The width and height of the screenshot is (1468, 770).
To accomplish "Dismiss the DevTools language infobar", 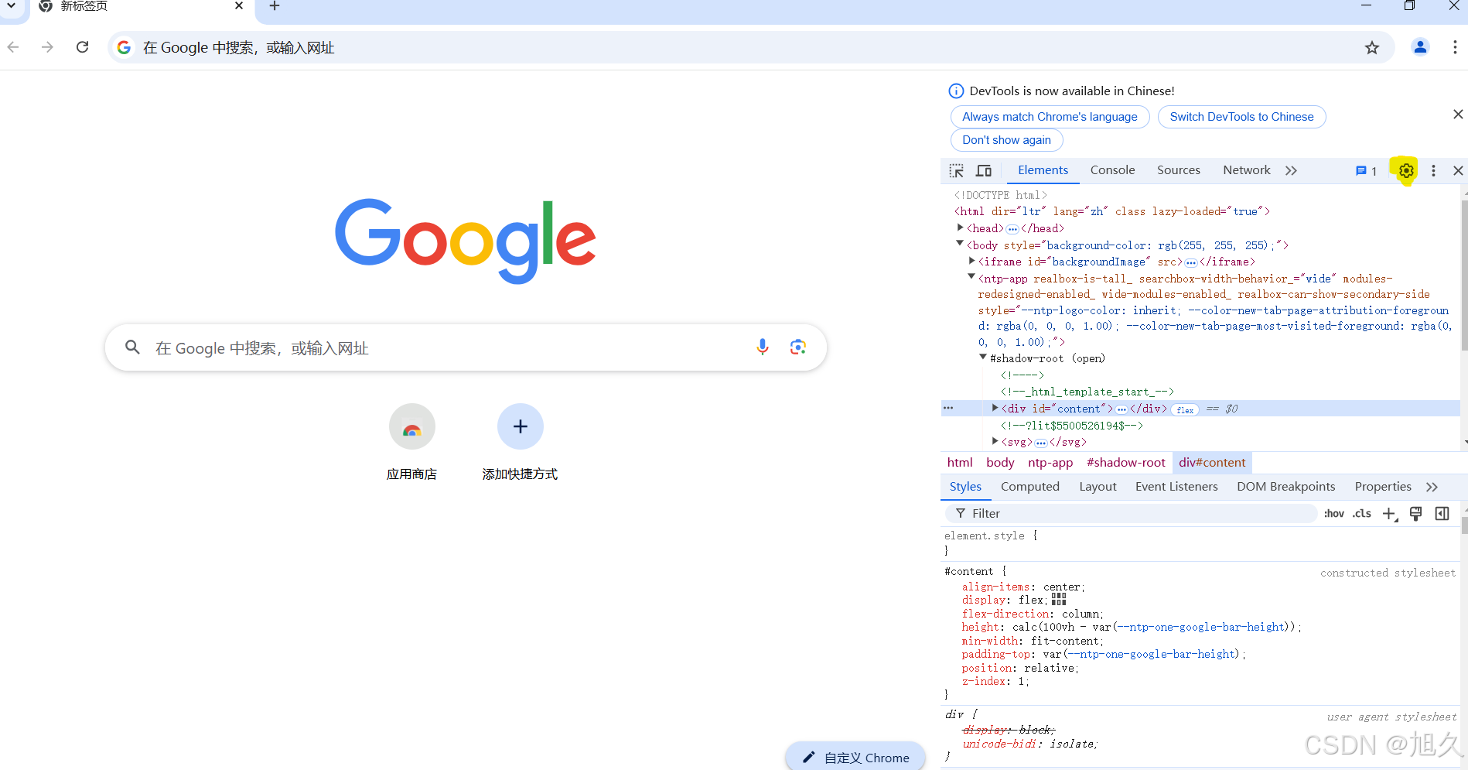I will coord(1458,115).
